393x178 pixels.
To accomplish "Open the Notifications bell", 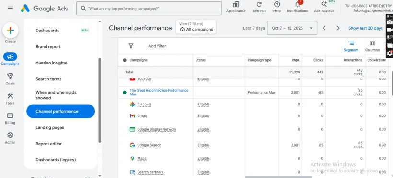I will click(x=298, y=4).
